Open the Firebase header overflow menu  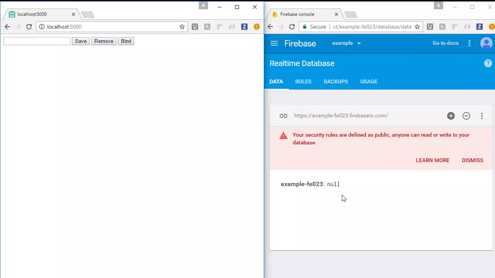pos(469,43)
